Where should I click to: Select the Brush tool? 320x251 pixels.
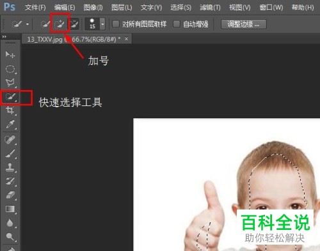(x=10, y=153)
